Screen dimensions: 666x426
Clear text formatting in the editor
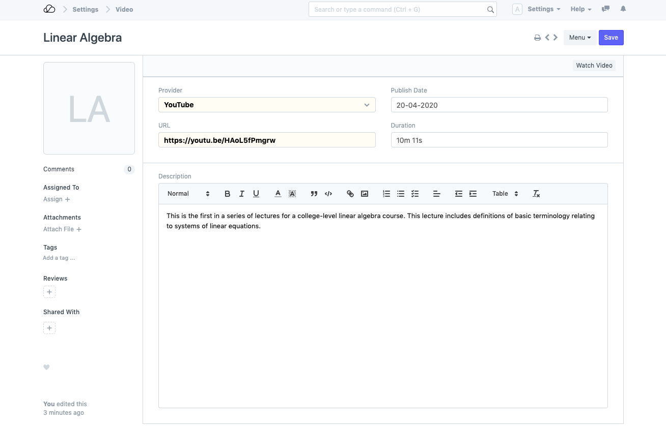[536, 194]
